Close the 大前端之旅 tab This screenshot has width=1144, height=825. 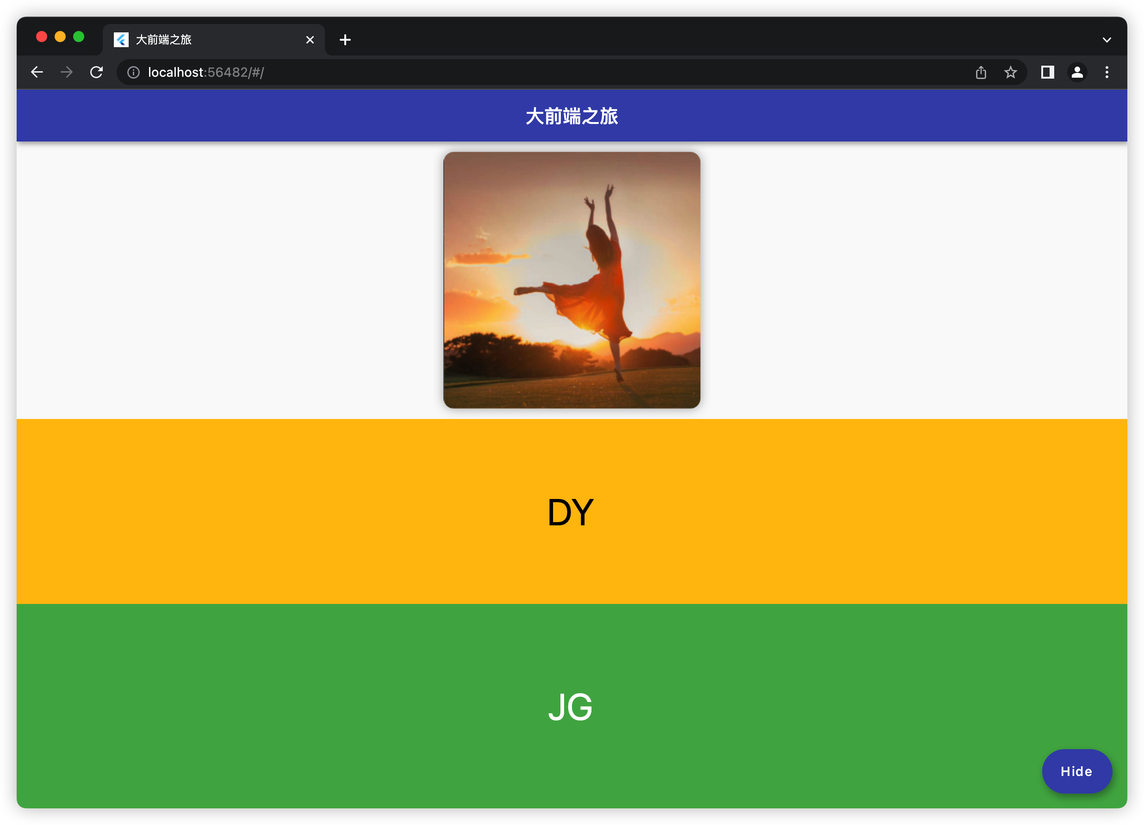[310, 40]
